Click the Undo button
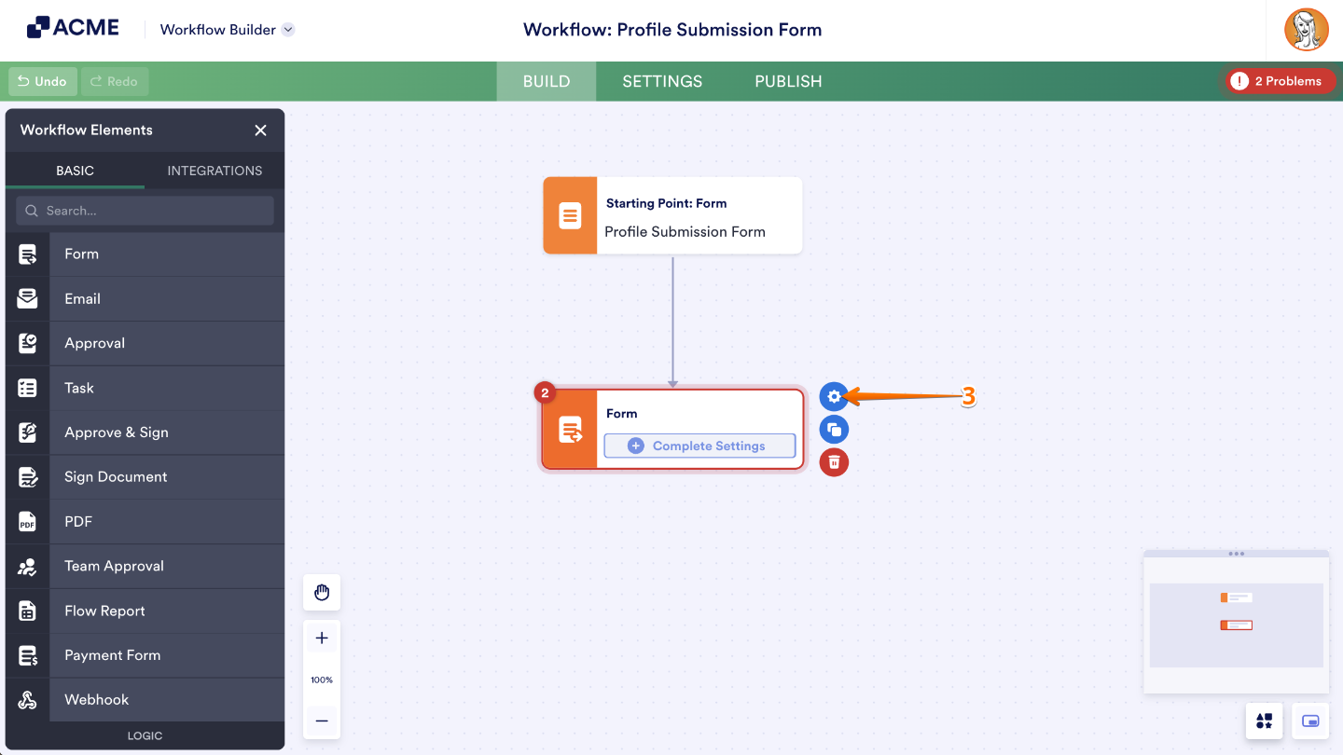 [42, 81]
